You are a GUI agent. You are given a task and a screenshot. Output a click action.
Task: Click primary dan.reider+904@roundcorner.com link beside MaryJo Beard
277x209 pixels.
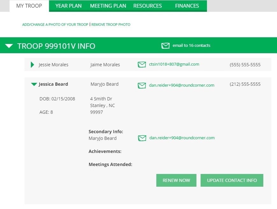point(181,85)
